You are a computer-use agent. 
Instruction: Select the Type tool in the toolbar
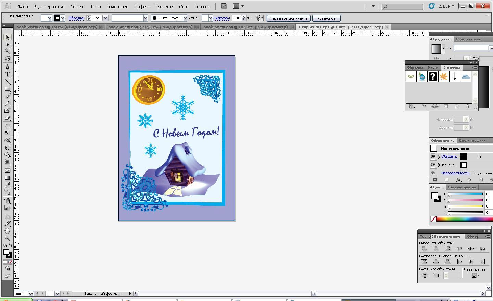click(x=7, y=74)
